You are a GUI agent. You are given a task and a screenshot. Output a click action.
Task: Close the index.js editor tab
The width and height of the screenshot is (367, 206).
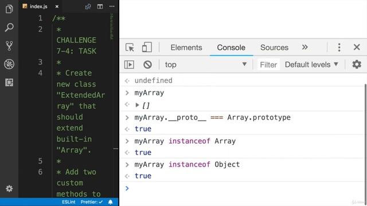(57, 6)
